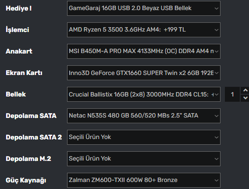The image size is (249, 189).
Task: Open the Güç Kaynağı Zalman dropdown
Action: tap(144, 180)
